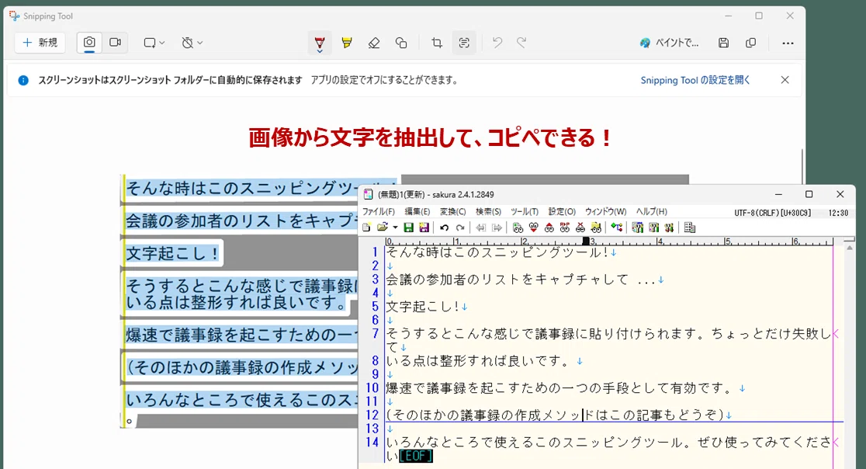Open the ツール(T) menu in sakura
866x469 pixels.
tap(524, 211)
